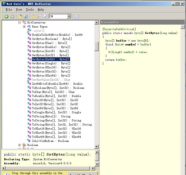This screenshot has height=175, width=186.
Task: Collapse the BitConverter tree node
Action: (x=20, y=22)
